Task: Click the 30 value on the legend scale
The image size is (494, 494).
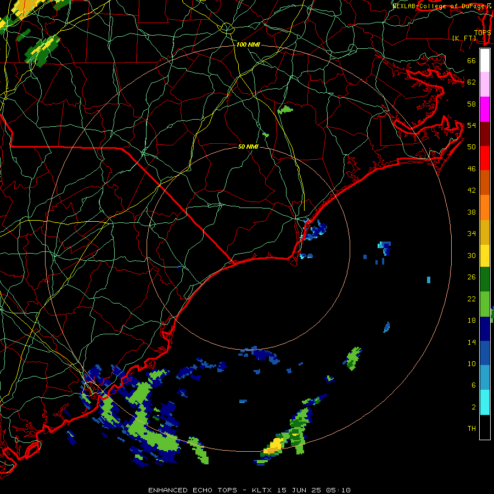Action: click(x=471, y=255)
